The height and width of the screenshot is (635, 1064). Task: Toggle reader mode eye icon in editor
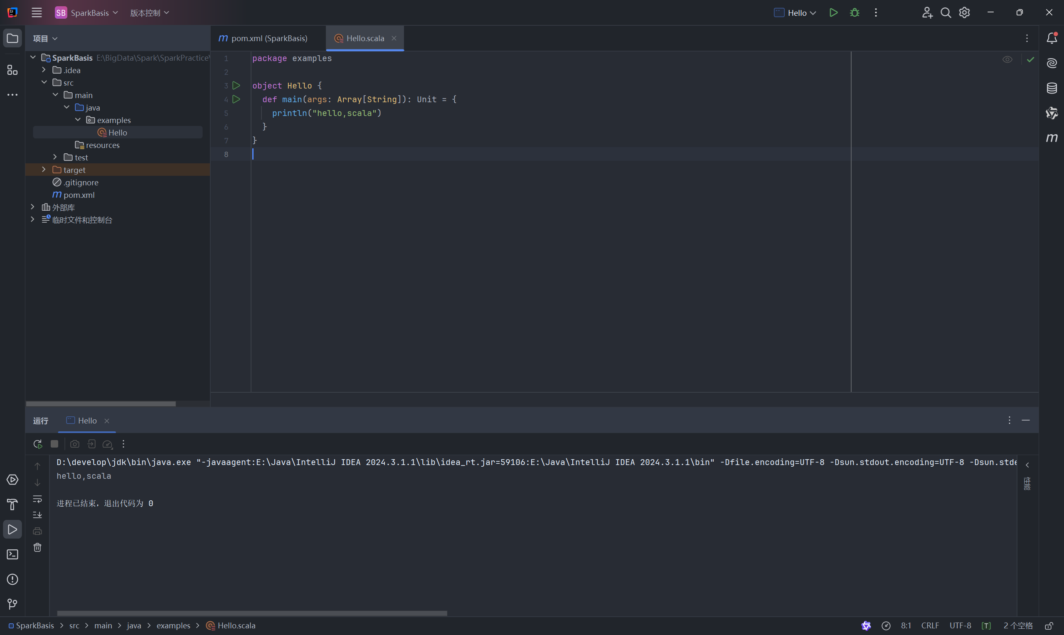[1007, 59]
